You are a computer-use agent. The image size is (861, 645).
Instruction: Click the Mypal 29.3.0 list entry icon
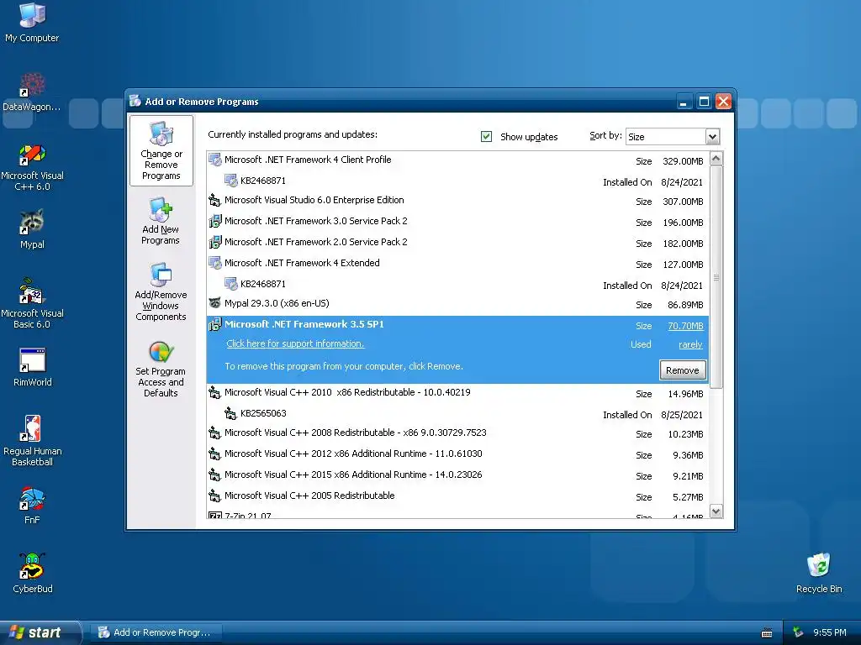[x=214, y=303]
